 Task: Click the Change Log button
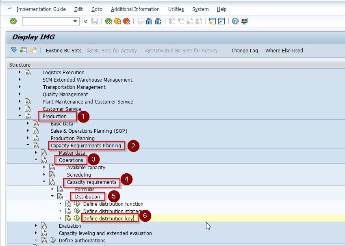pos(245,51)
